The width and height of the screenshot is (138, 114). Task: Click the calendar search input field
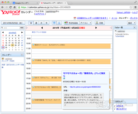(x=11, y=28)
